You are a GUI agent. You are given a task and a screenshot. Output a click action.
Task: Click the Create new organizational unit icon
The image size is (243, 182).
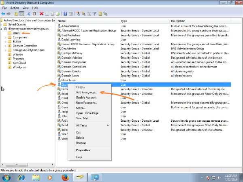click(x=89, y=14)
